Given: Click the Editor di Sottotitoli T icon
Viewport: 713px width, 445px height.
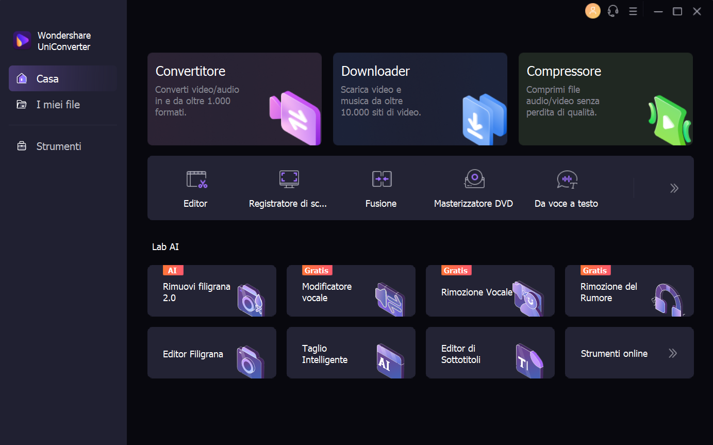Looking at the screenshot, I should click(x=529, y=361).
